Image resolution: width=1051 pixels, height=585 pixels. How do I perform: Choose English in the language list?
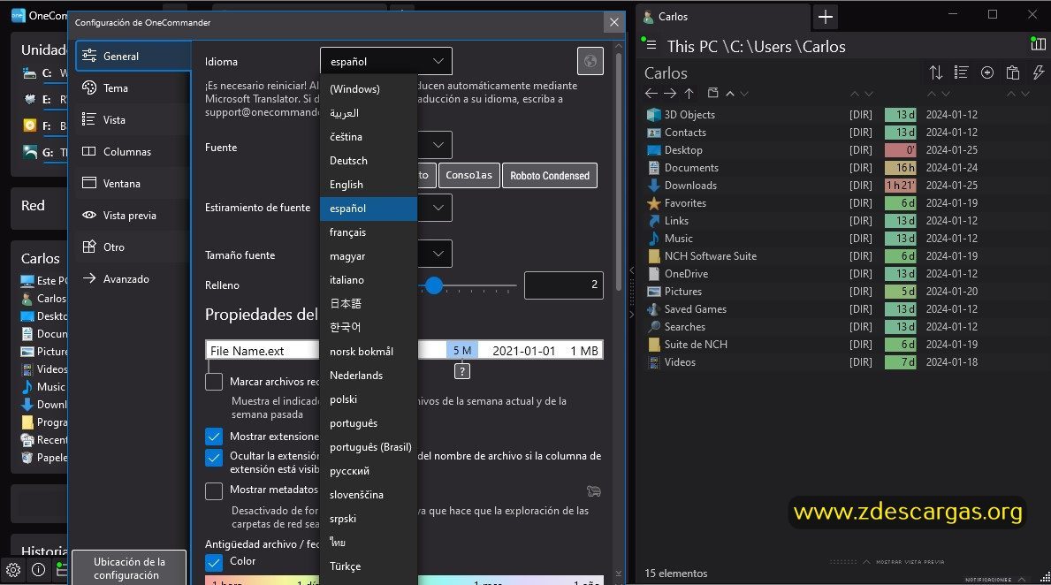coord(369,185)
